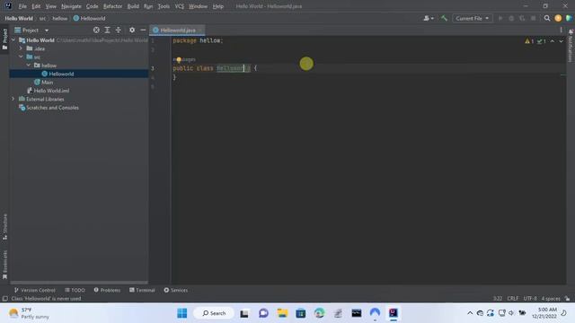
Task: Click the UTF-8 encoding in status bar
Action: click(x=530, y=299)
